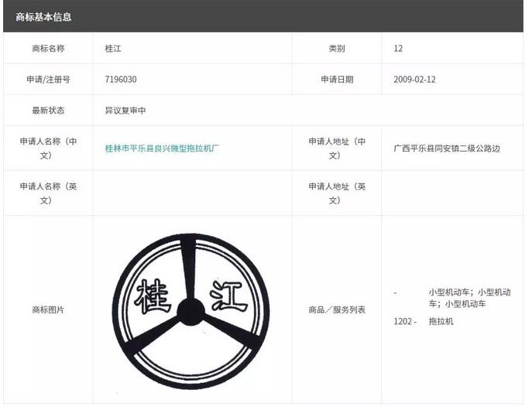The height and width of the screenshot is (407, 529).
Task: Click the 商标图片 row label
Action: coord(48,310)
